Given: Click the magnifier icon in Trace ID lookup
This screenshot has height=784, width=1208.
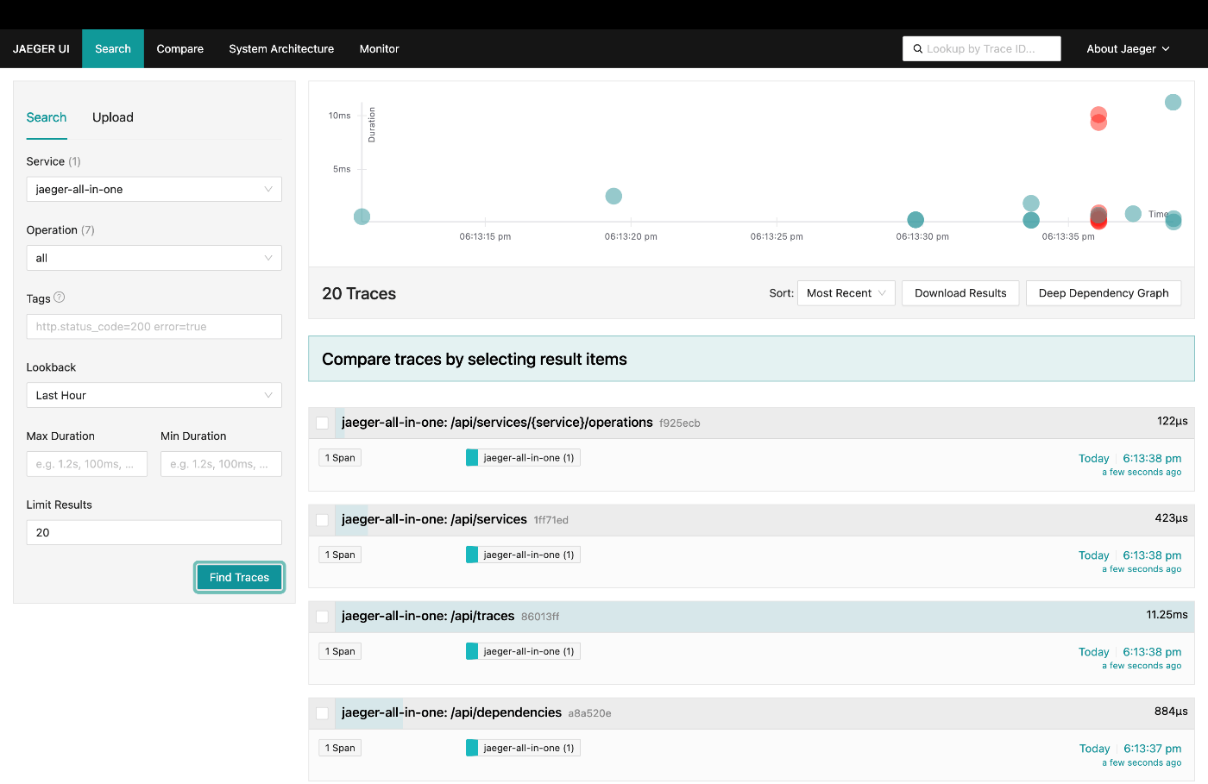Looking at the screenshot, I should pos(918,49).
